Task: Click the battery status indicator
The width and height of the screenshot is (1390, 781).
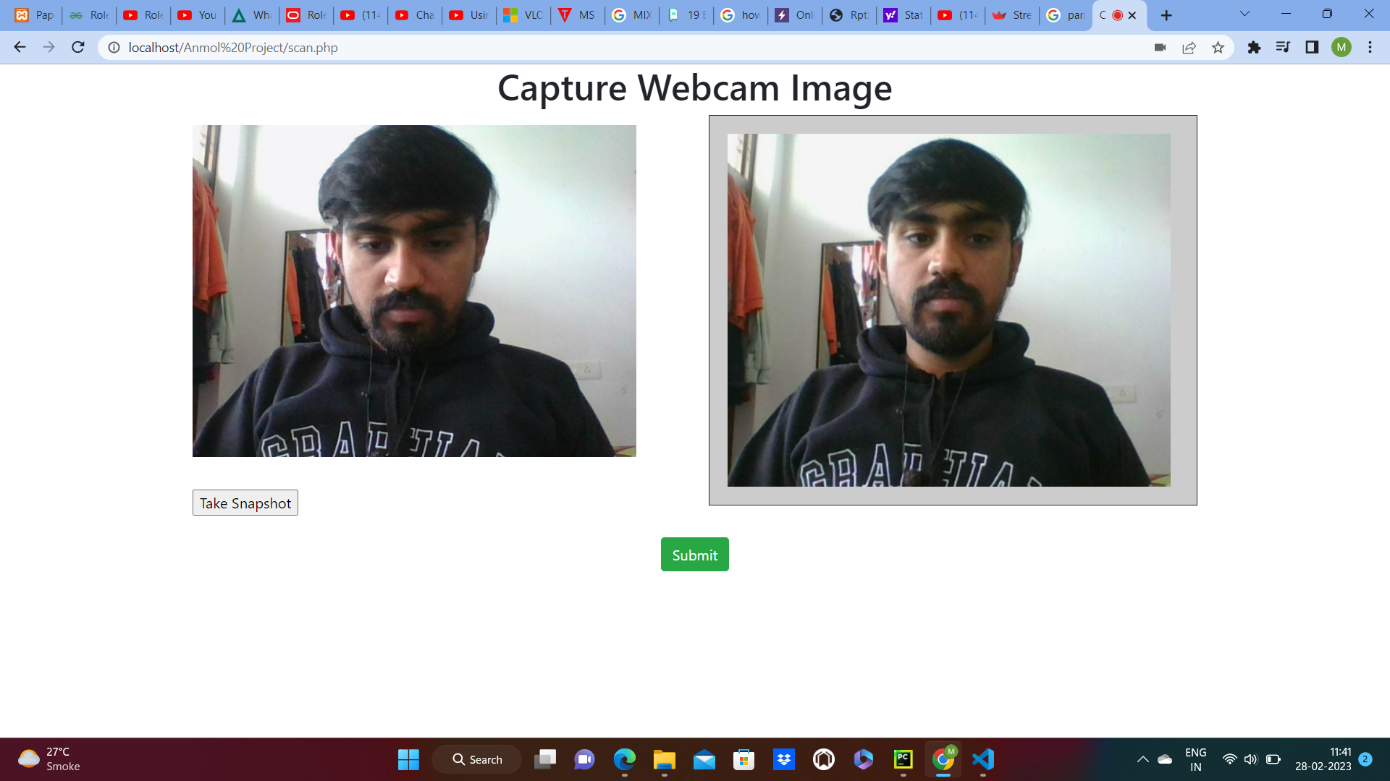Action: click(1272, 759)
